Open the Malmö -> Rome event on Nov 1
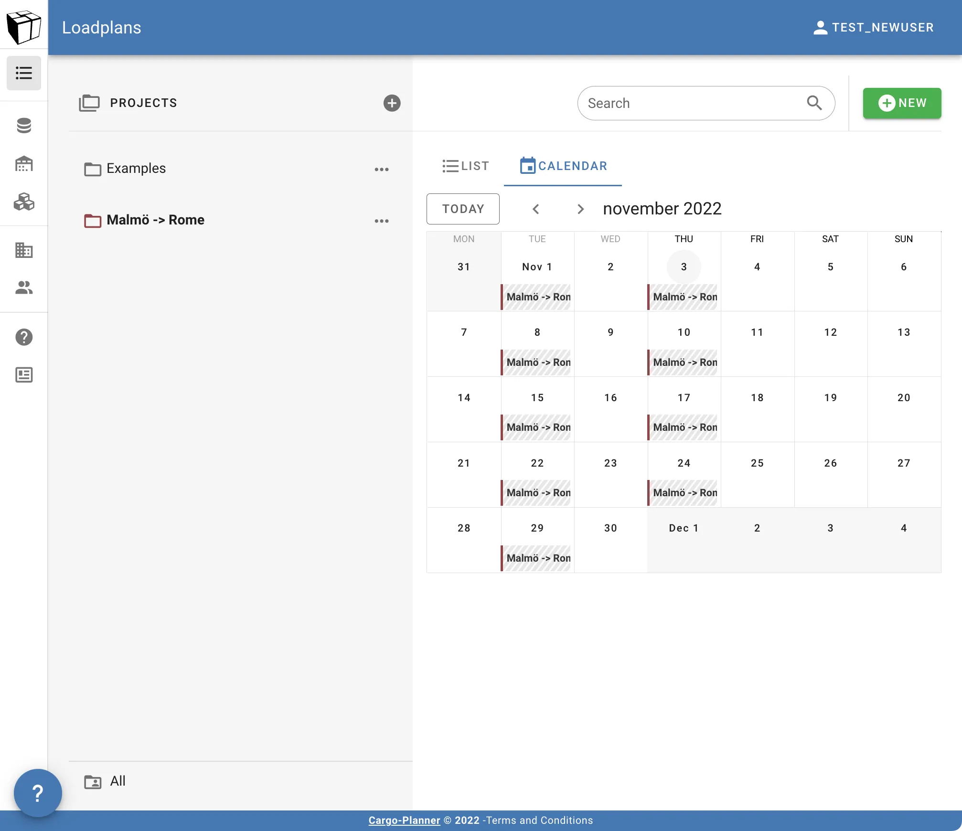962x831 pixels. point(536,297)
